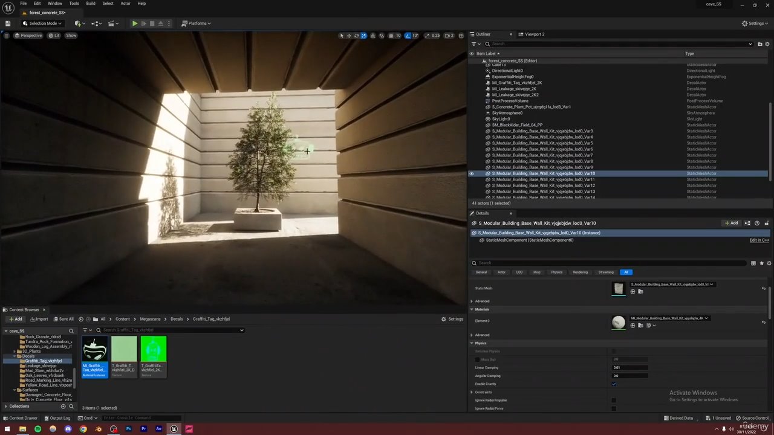This screenshot has width=774, height=435.
Task: Select PostProcessVolume in the Outliner
Action: [510, 101]
